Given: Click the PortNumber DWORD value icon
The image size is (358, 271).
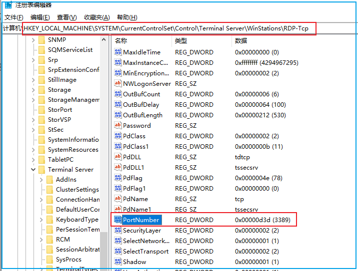Looking at the screenshot, I should (x=118, y=220).
